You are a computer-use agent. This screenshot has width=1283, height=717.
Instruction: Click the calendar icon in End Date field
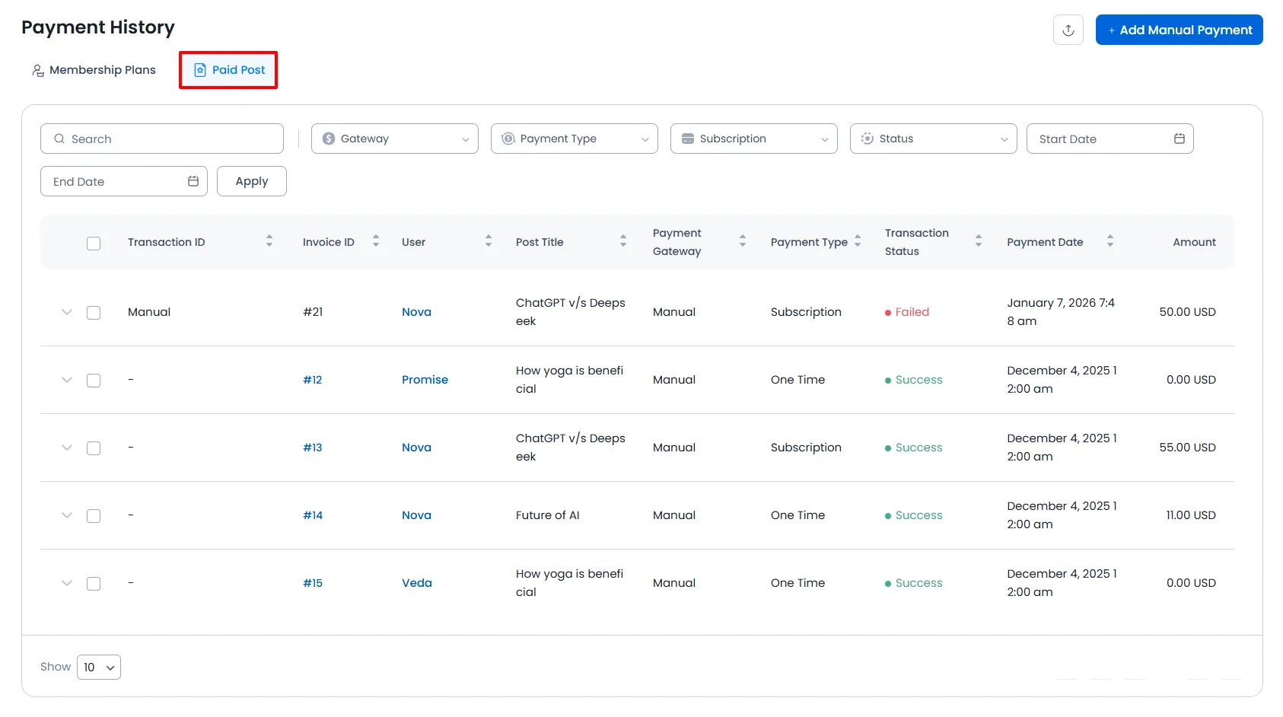[195, 181]
